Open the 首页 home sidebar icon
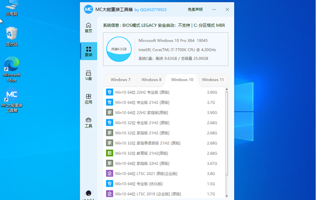 pos(88,27)
